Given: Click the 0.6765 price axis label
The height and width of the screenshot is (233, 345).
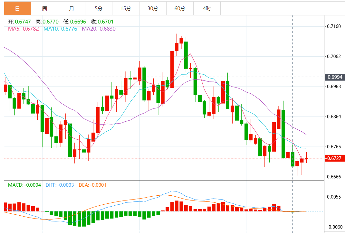Looking at the screenshot, I should click(x=334, y=147).
